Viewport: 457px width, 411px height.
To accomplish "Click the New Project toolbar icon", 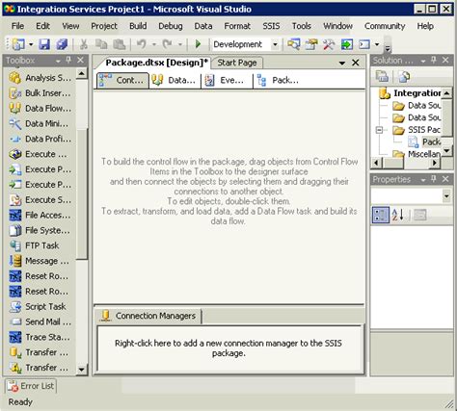I will coord(18,44).
